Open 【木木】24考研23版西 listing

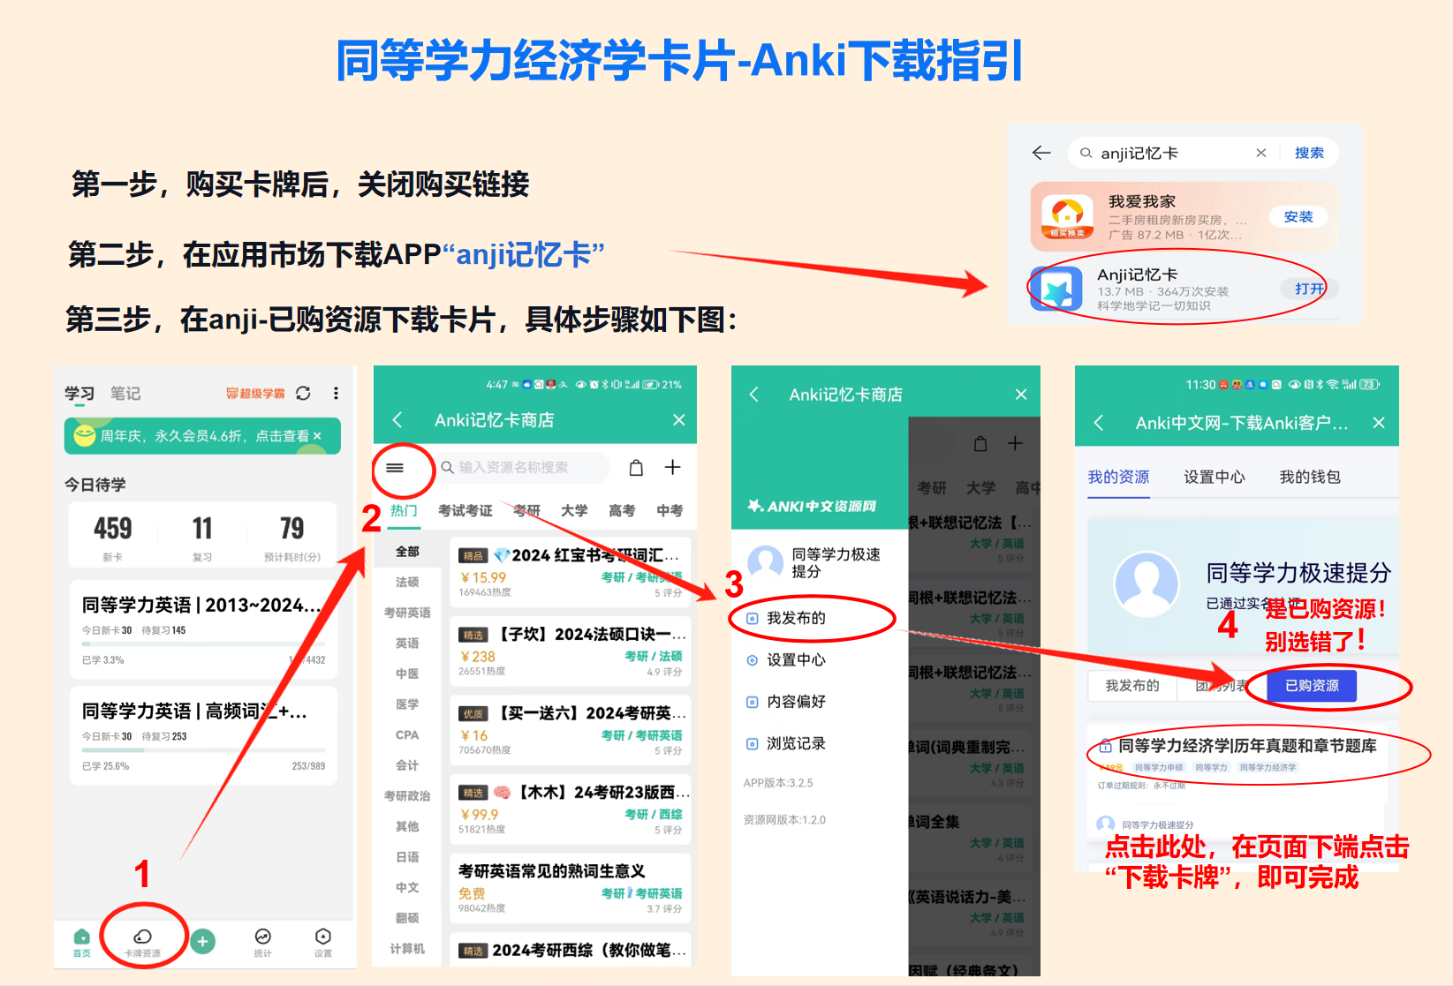pos(571,809)
